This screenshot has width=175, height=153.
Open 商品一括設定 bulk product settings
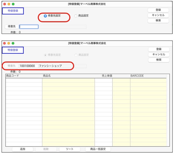tap(98, 149)
